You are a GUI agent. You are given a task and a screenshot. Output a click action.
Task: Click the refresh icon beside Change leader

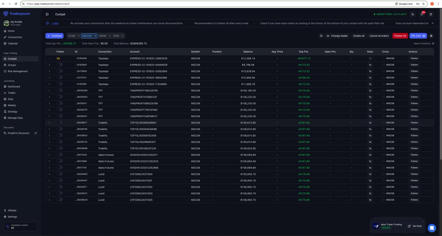click(321, 36)
